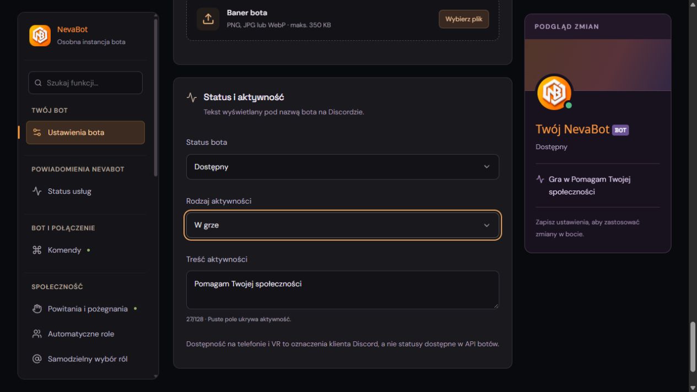Click the users icon for Automatyczne role
697x392 pixels.
[x=37, y=334]
